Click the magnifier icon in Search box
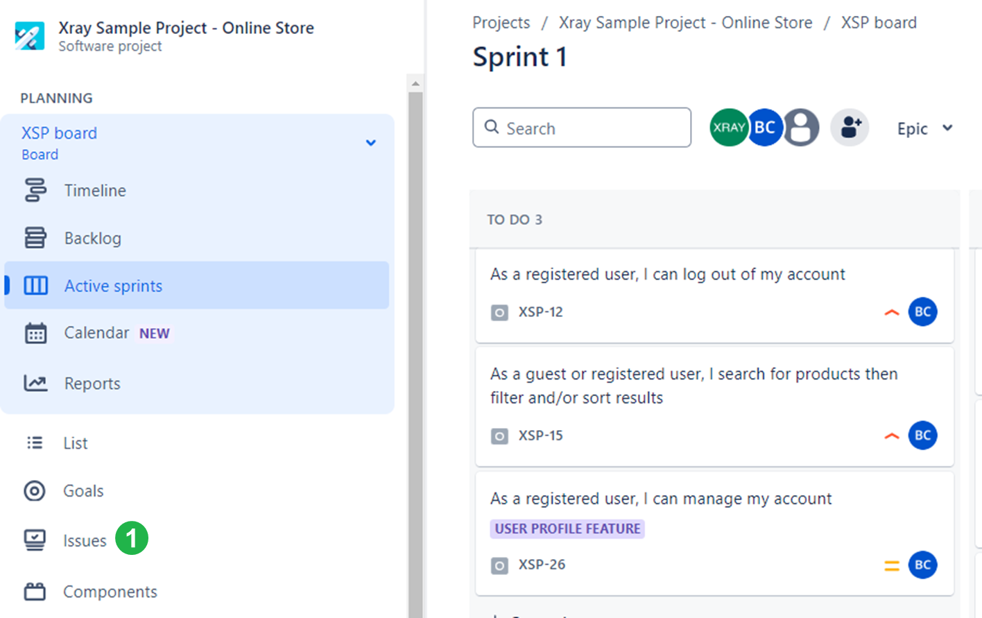The width and height of the screenshot is (982, 618). 492,127
